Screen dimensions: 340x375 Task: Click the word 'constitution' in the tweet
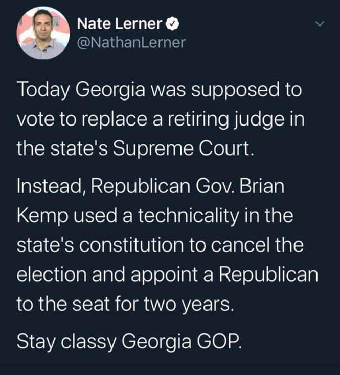[131, 245]
